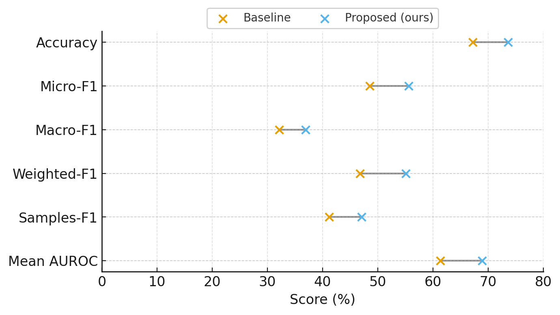Screen dimensions: 560x315
Task: Select the Proposed marker on Weighted-F1 row
Action: coord(406,174)
